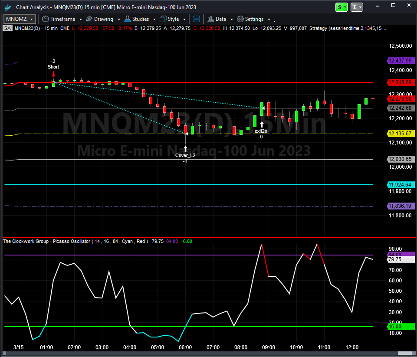417x357 pixels.
Task: Click the Style selection-box icon
Action: [x=163, y=19]
